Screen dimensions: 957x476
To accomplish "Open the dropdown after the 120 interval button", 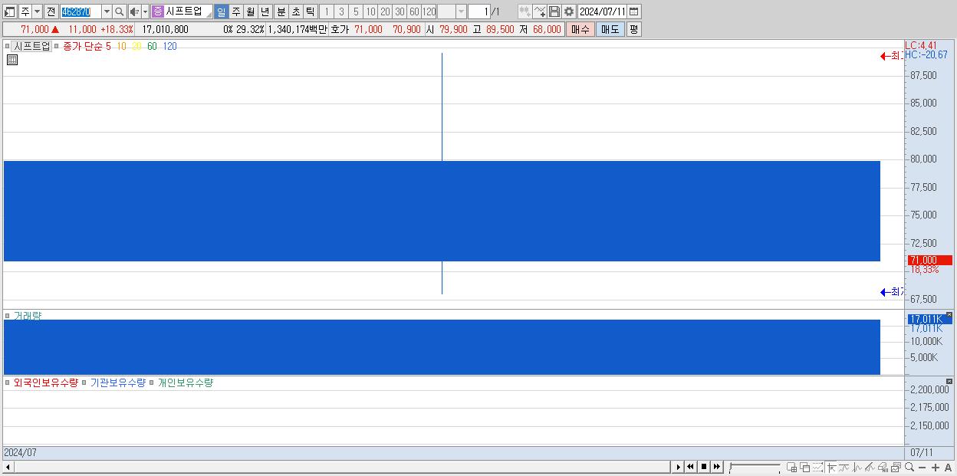I will [461, 11].
